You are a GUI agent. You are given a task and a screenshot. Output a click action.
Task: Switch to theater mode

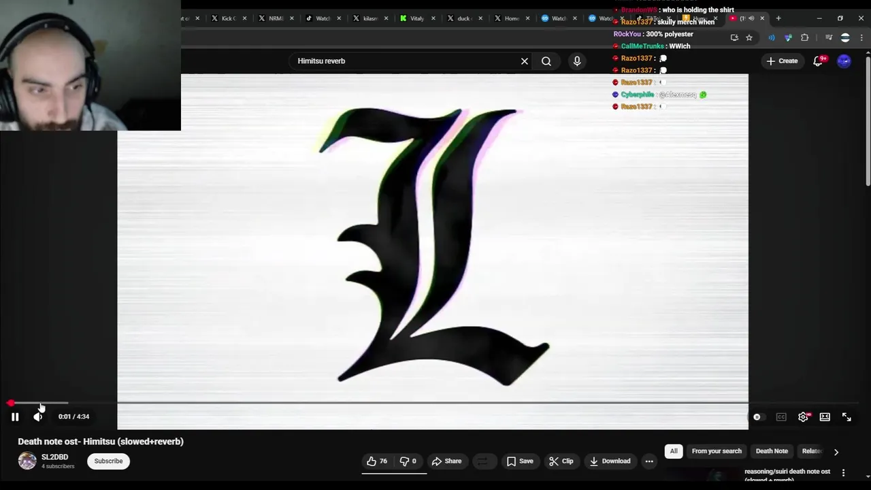[825, 417]
